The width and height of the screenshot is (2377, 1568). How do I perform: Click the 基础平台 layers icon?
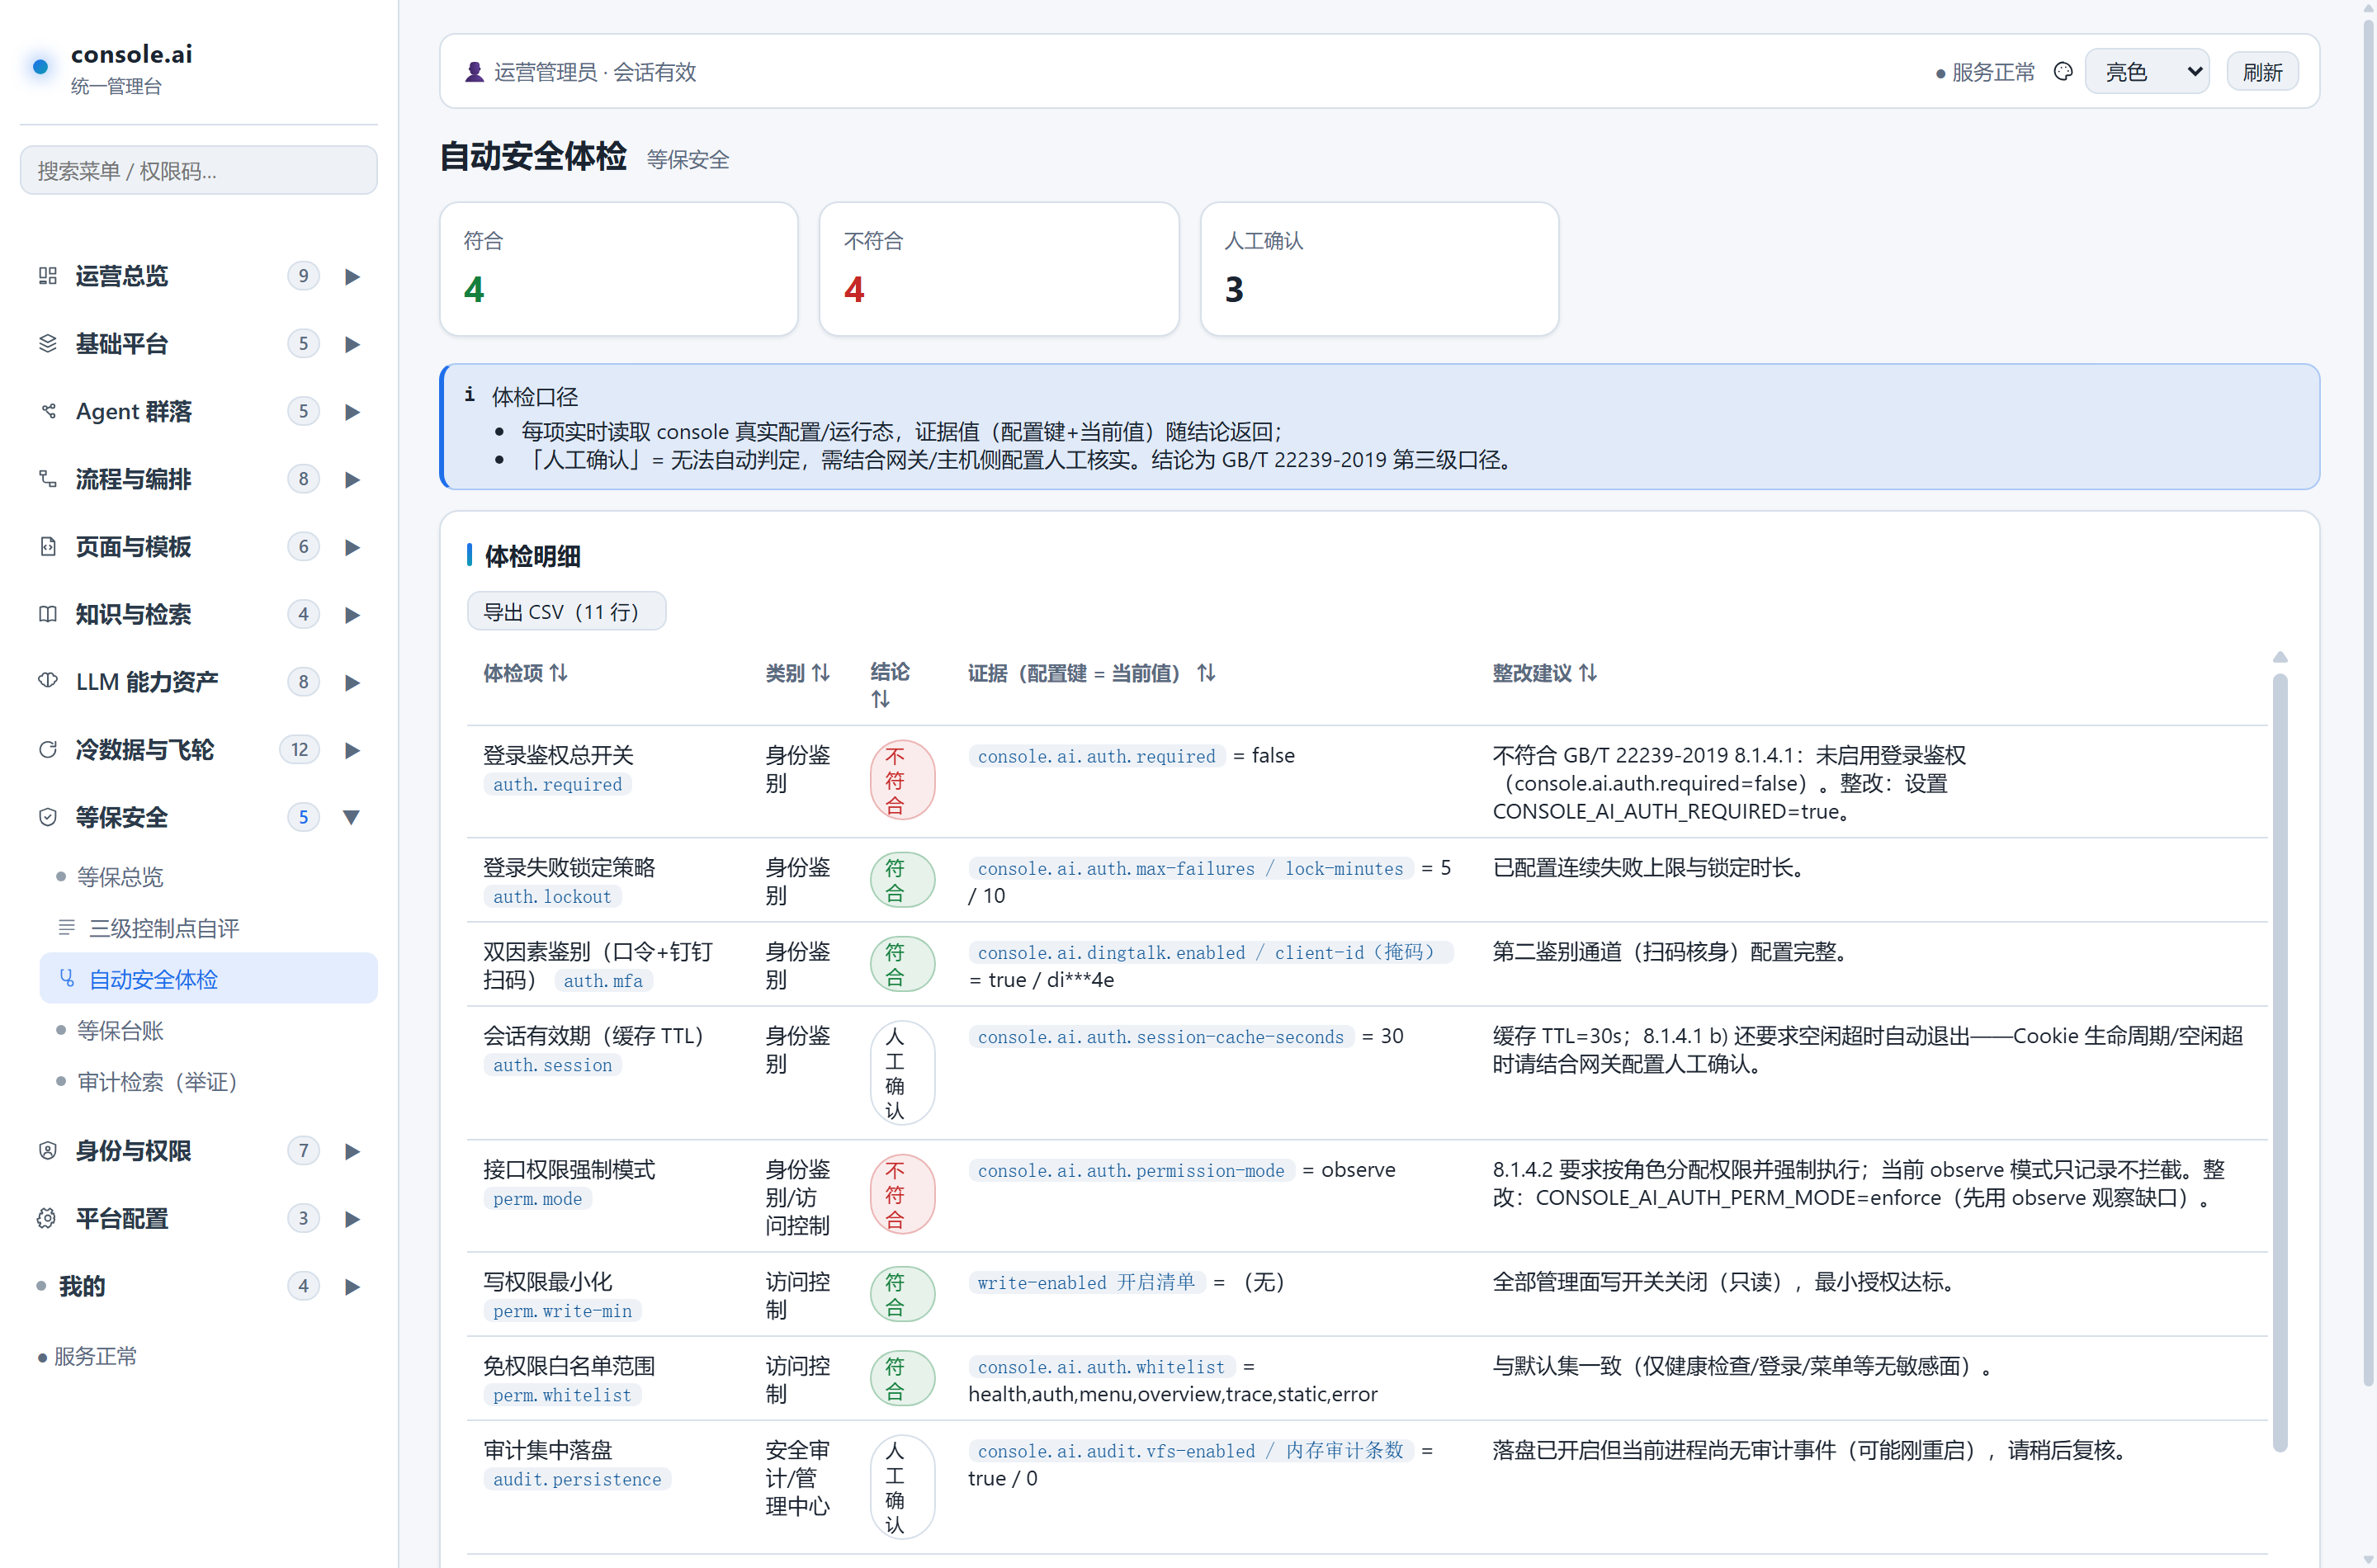[47, 344]
